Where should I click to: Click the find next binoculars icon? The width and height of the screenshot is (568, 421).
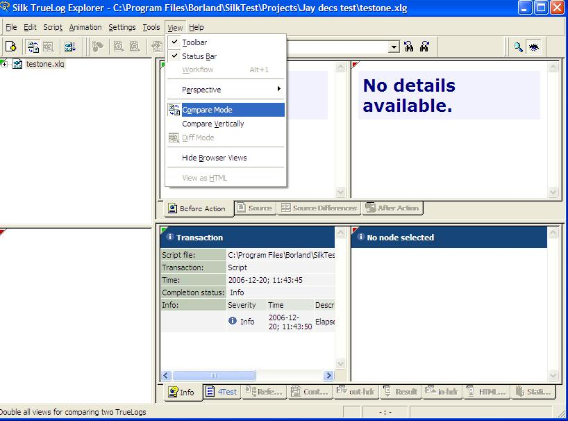(424, 47)
